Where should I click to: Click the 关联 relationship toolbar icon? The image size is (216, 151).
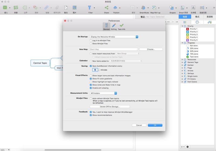pyautogui.click(x=16, y=8)
